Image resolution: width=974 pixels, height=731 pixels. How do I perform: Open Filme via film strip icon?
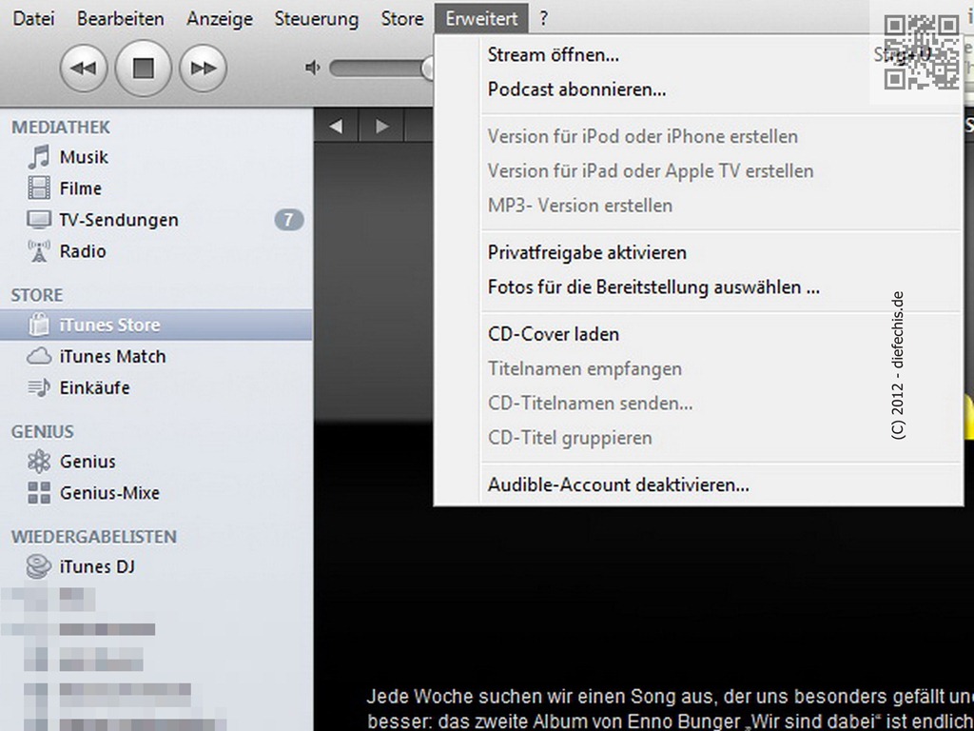tap(39, 188)
